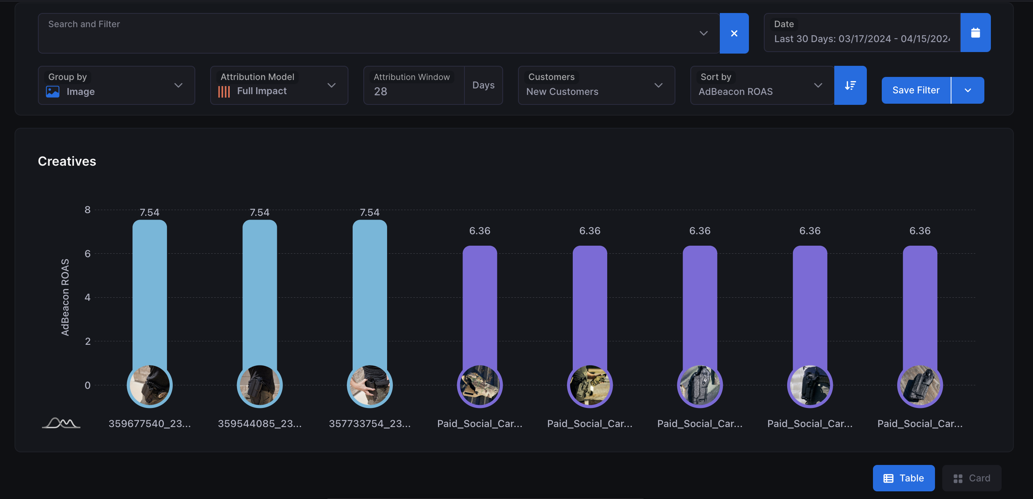Switch to Table view
Image resolution: width=1033 pixels, height=499 pixels.
pos(904,478)
